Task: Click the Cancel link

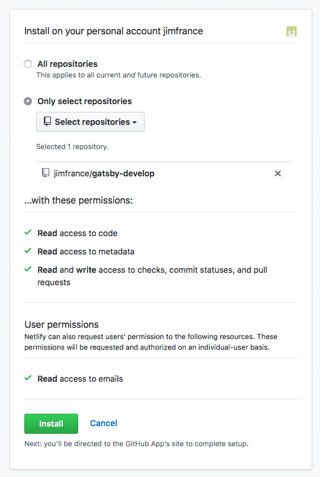Action: [x=104, y=423]
